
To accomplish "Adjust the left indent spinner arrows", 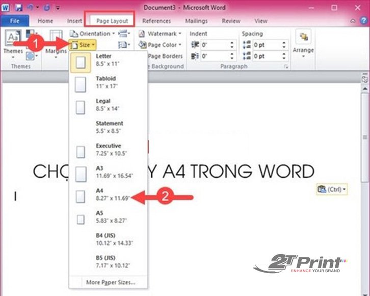I will pos(232,45).
